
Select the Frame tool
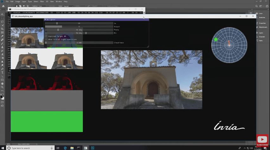coord(2,32)
